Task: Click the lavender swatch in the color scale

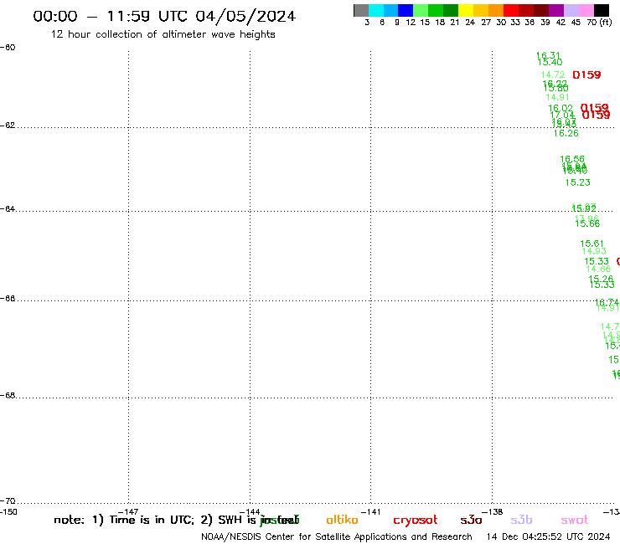Action: click(571, 10)
